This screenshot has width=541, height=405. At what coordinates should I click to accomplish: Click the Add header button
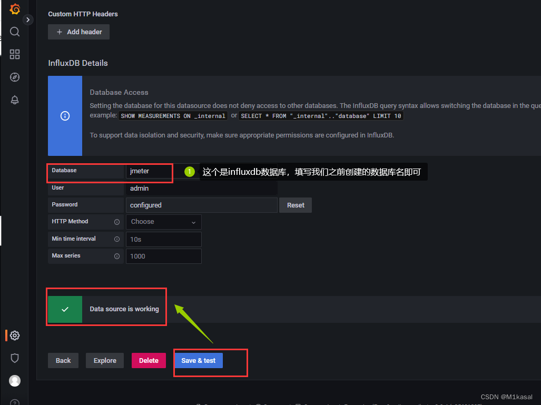78,32
